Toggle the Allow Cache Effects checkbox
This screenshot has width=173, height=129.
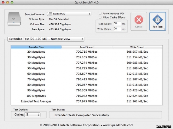tap(100, 17)
